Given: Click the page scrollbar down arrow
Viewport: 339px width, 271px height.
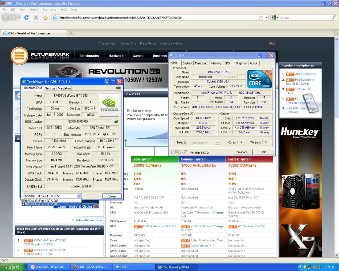Looking at the screenshot, I should [337, 255].
